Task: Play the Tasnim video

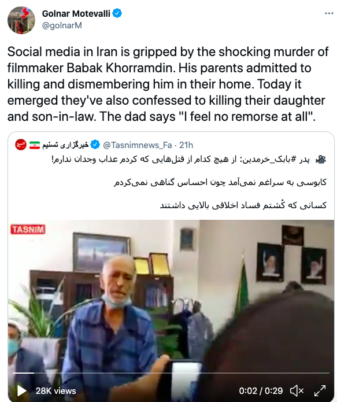Action: 21,390
